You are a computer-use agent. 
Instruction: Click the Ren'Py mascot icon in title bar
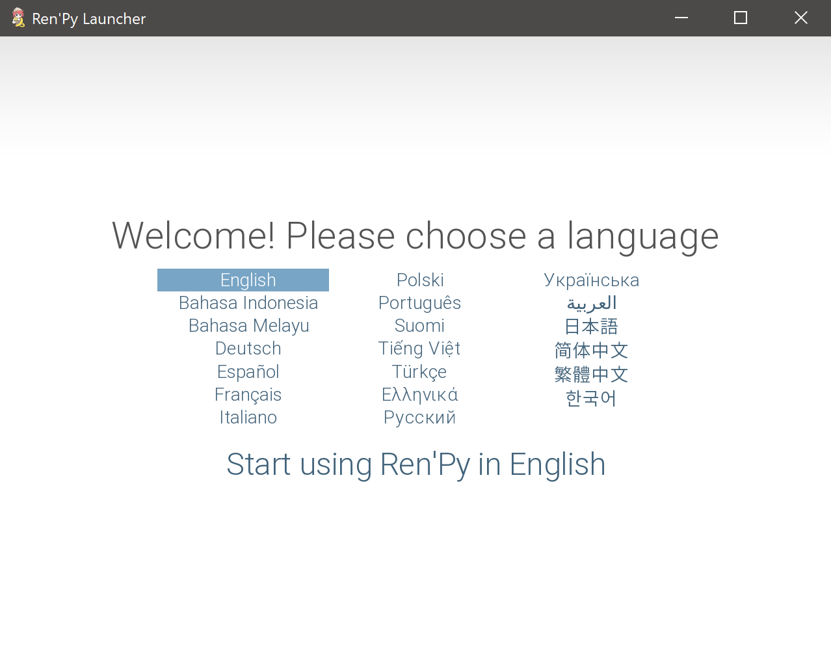17,18
